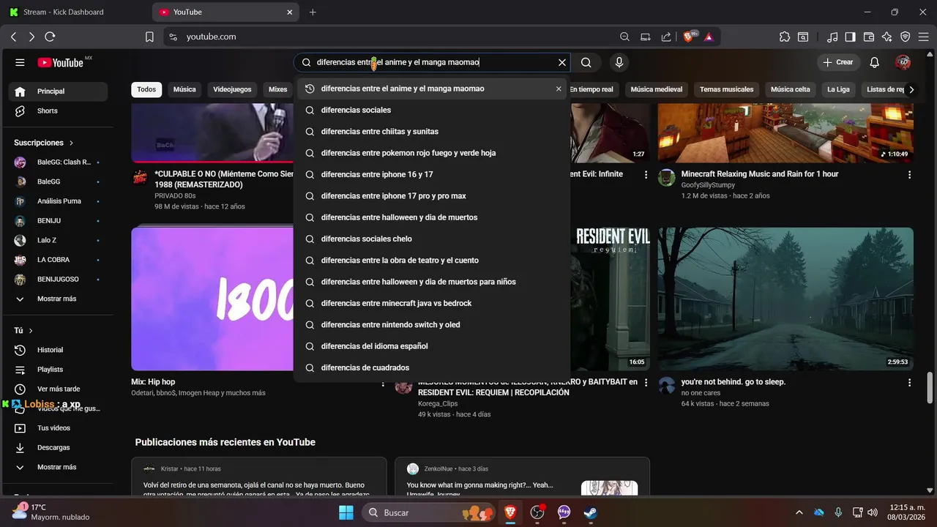937x527 pixels.
Task: Select the La Liga chip
Action: [x=838, y=89]
